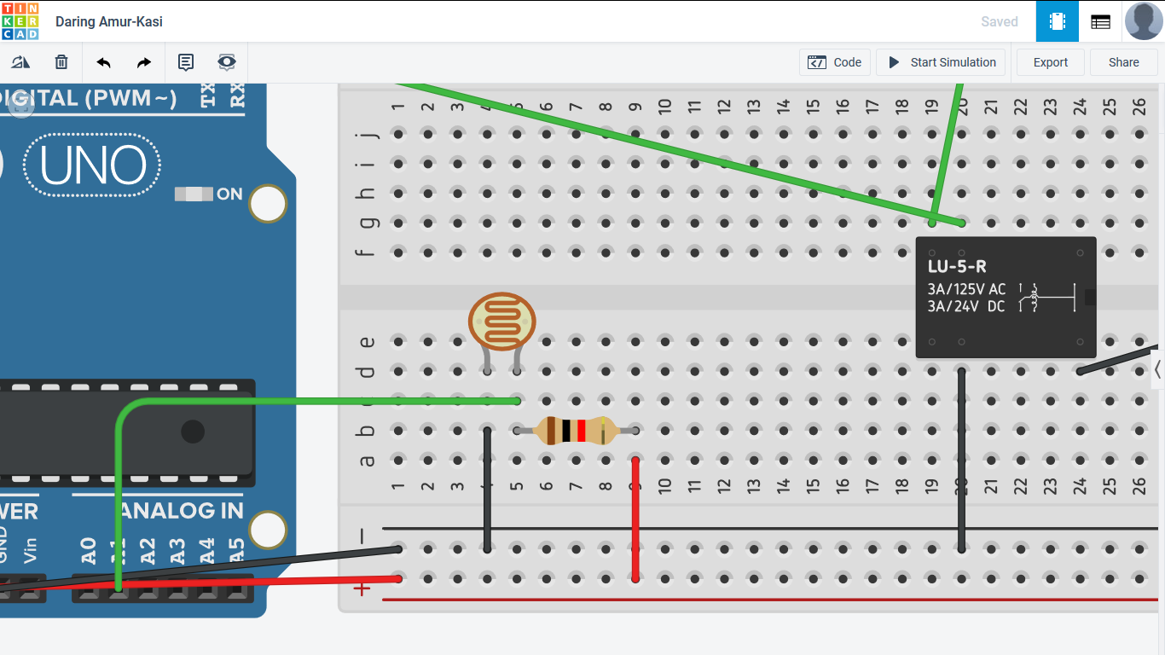1165x655 pixels.
Task: Select the Arduino UNO board logo area
Action: coord(92,165)
